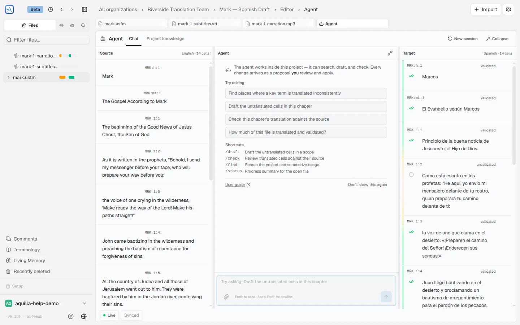The width and height of the screenshot is (520, 325).
Task: Click Don't show this again
Action: 367,185
